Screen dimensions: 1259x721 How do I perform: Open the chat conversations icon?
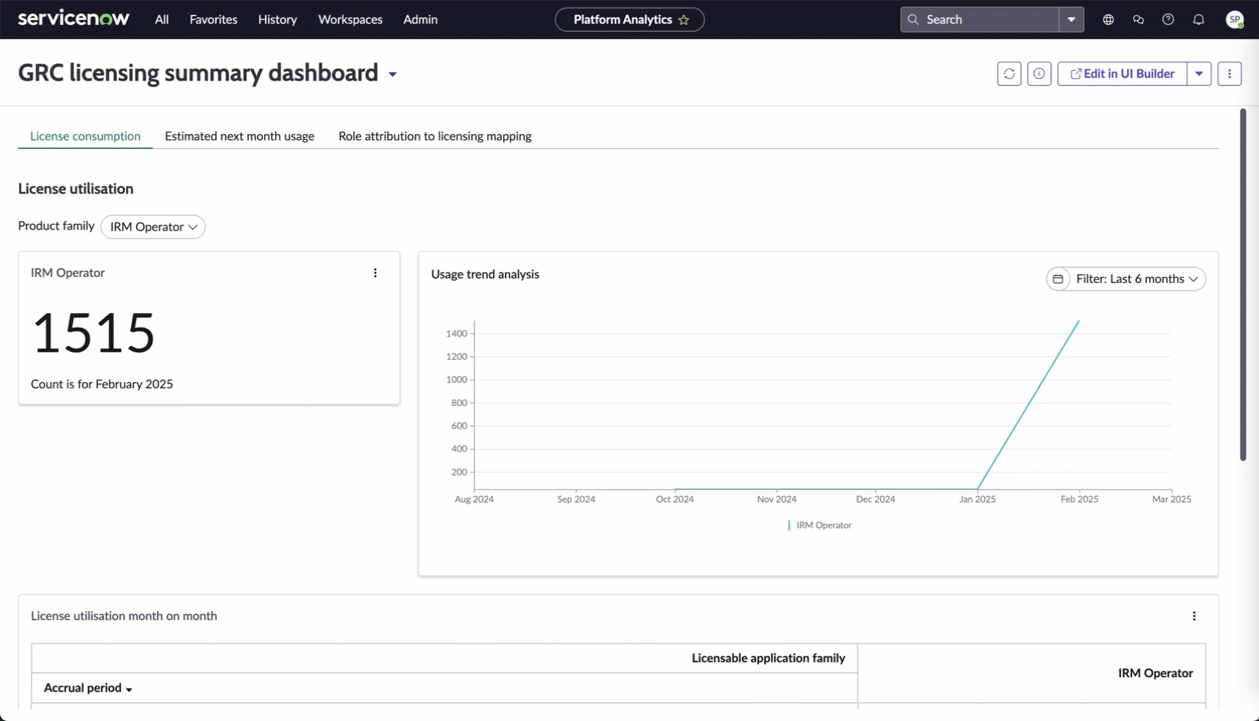point(1139,20)
